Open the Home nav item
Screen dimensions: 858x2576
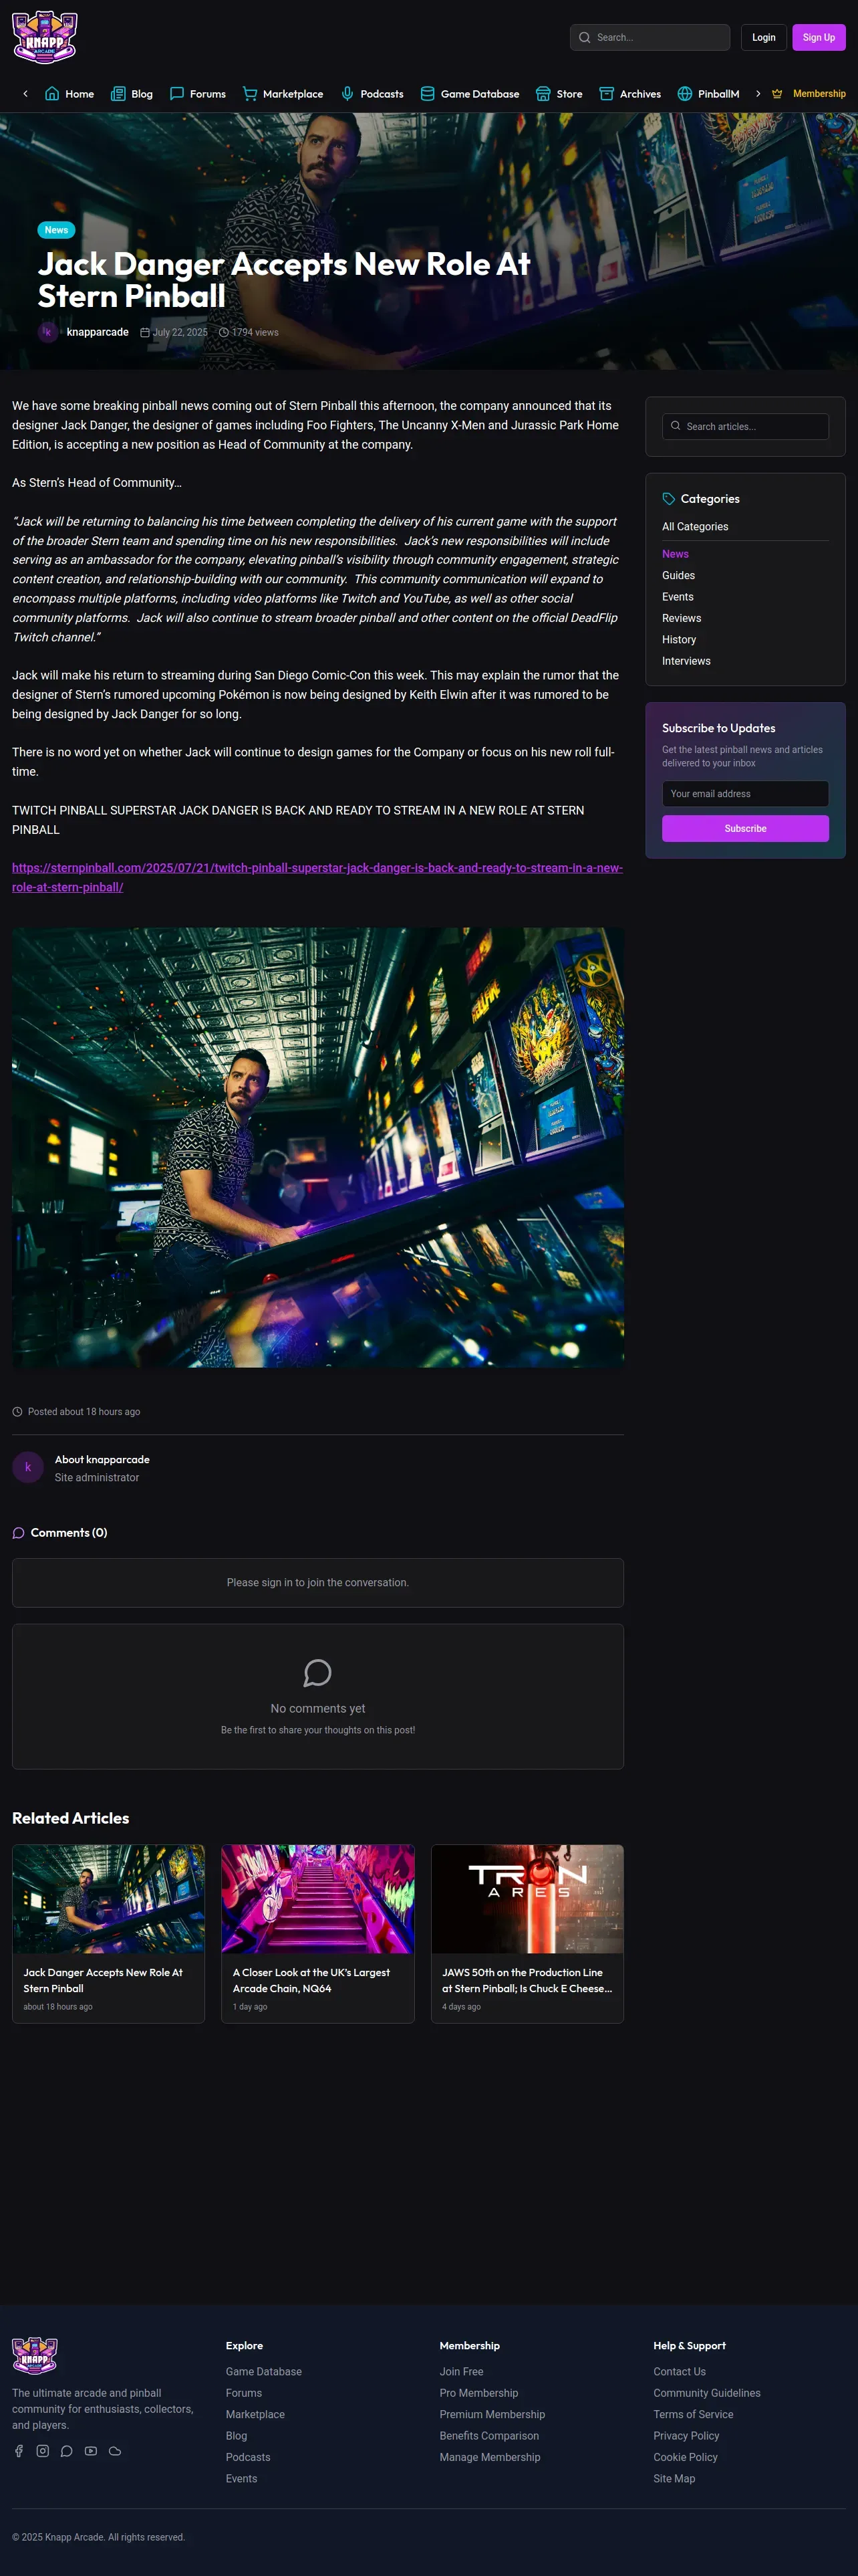[70, 94]
